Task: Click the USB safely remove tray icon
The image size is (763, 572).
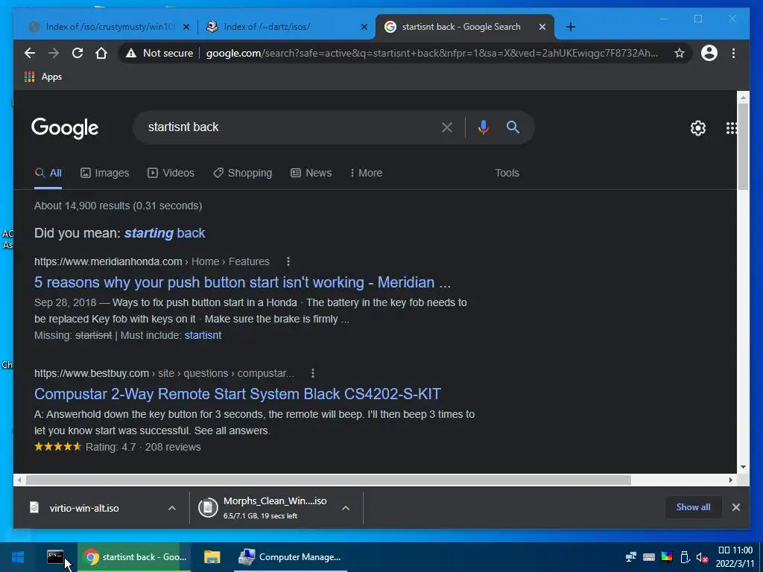Action: coord(684,557)
